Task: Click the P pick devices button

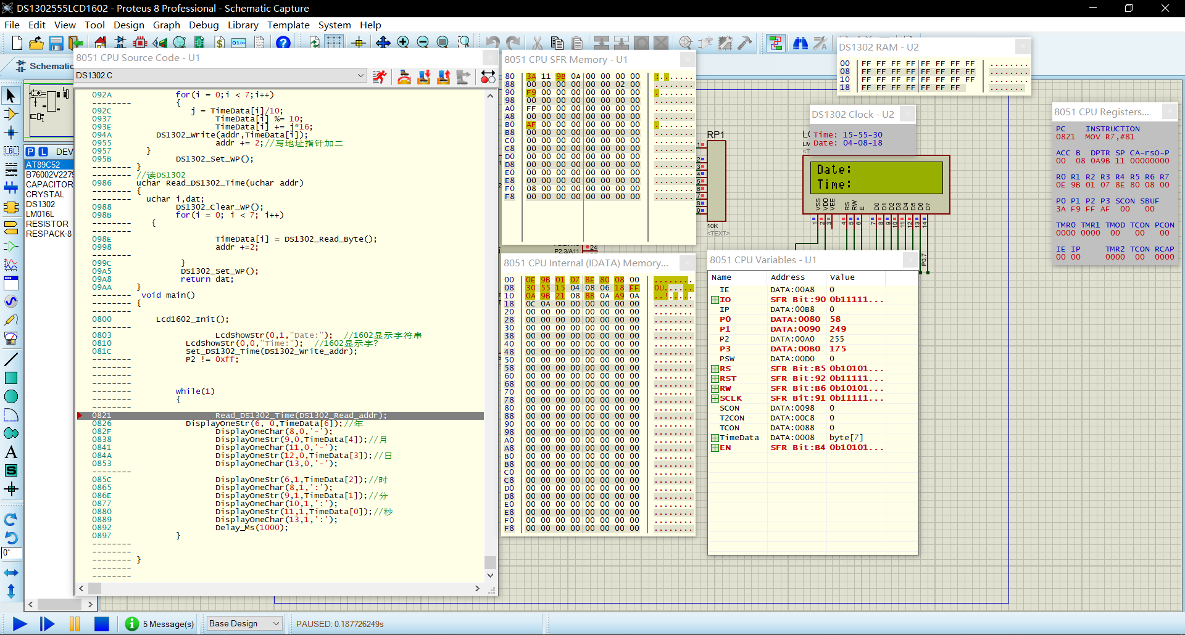Action: (30, 152)
